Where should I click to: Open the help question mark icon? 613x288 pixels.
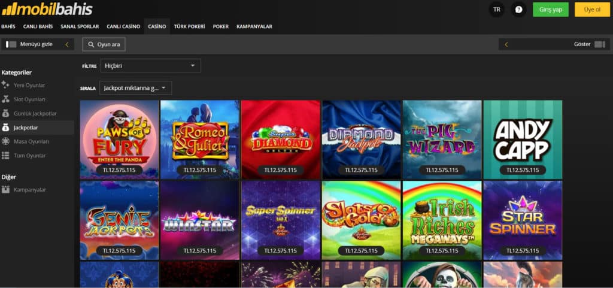tap(518, 10)
